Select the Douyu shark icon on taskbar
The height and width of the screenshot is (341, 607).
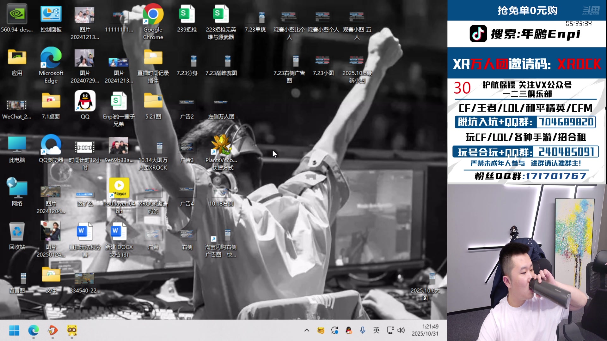tap(52, 331)
